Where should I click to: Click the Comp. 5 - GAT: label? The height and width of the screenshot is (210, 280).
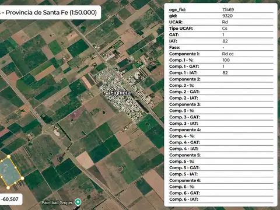tap(184, 167)
